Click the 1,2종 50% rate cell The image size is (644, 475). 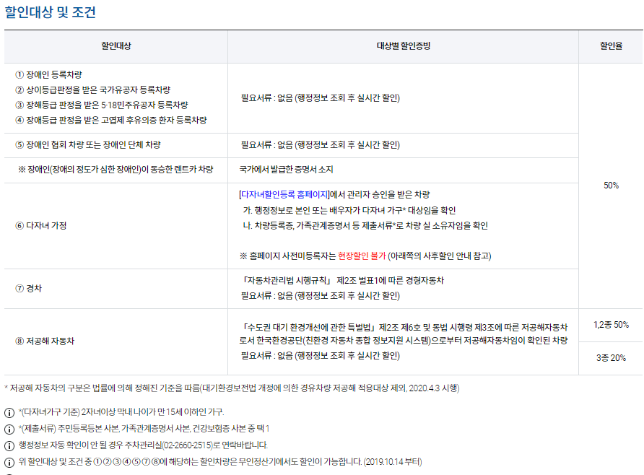click(611, 325)
